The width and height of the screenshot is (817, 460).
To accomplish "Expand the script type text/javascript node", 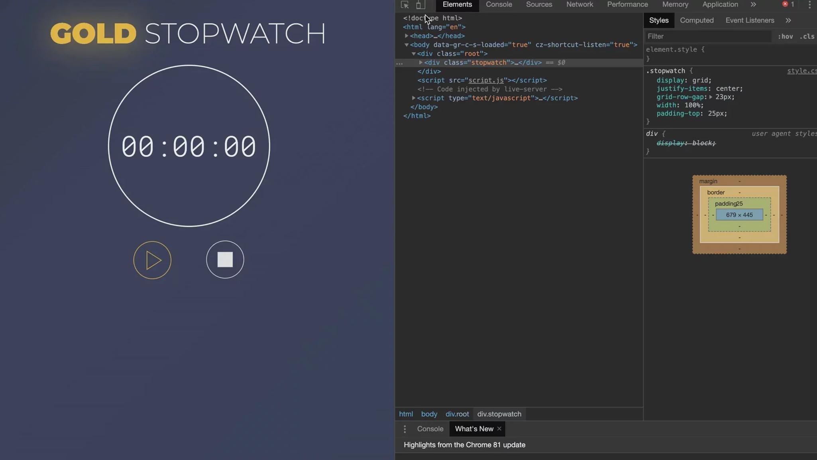I will [414, 98].
